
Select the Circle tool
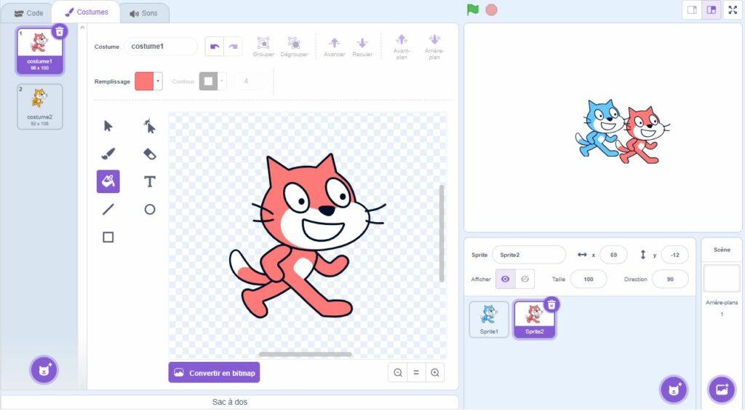point(150,209)
